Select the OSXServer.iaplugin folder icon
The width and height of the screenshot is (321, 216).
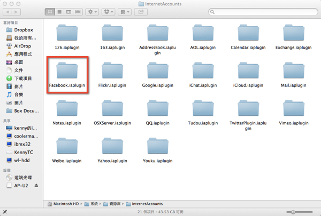click(112, 108)
